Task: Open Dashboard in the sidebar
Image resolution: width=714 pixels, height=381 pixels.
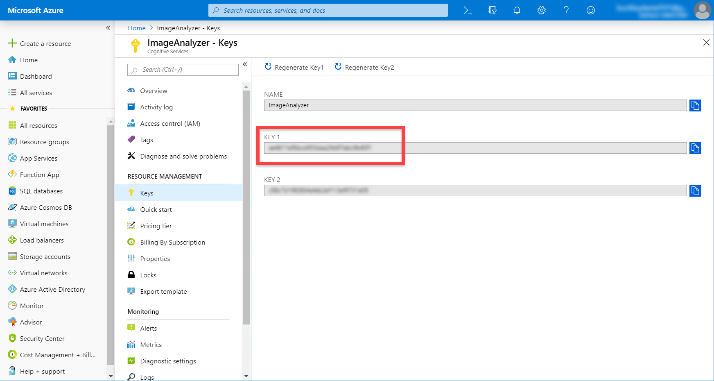Action: click(30, 76)
